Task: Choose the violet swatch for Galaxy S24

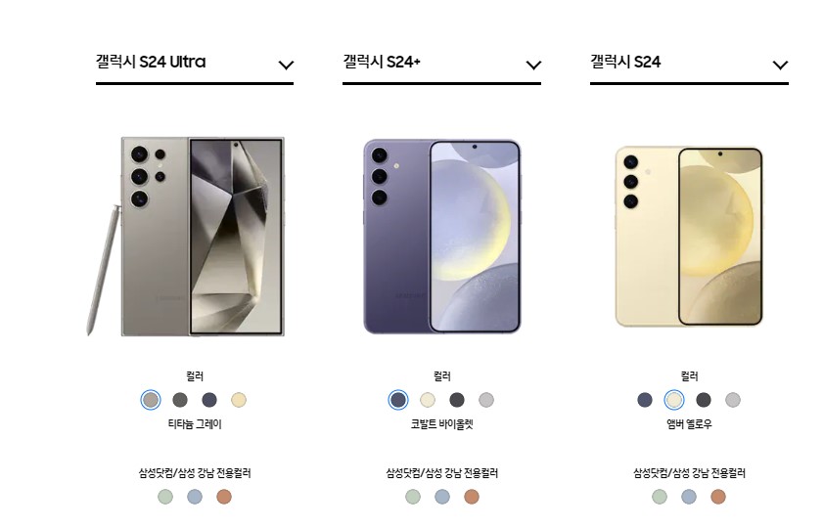Action: pyautogui.click(x=645, y=400)
